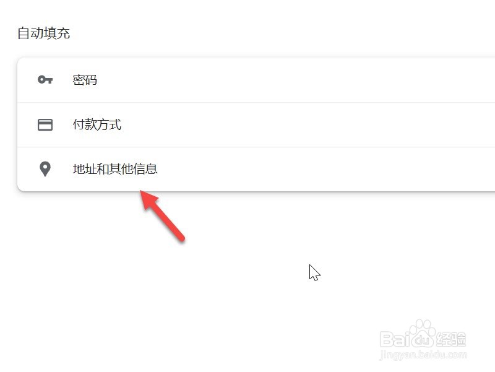Click the tip of the red arrow
Screen dimensions: 495x372
(x=141, y=191)
